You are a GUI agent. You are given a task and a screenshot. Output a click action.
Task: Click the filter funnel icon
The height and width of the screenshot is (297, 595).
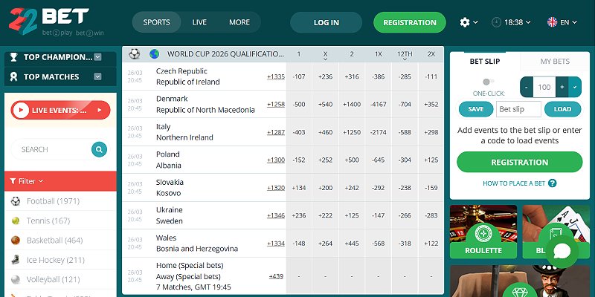click(13, 181)
